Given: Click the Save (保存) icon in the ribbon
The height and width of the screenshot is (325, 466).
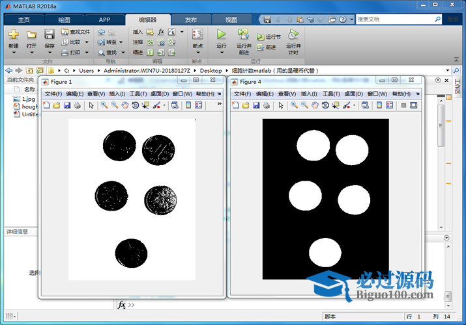Looking at the screenshot, I should point(50,35).
